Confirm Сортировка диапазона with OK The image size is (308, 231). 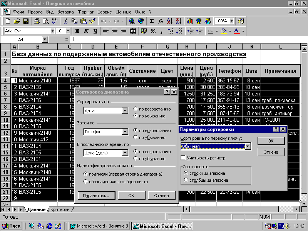(131, 196)
